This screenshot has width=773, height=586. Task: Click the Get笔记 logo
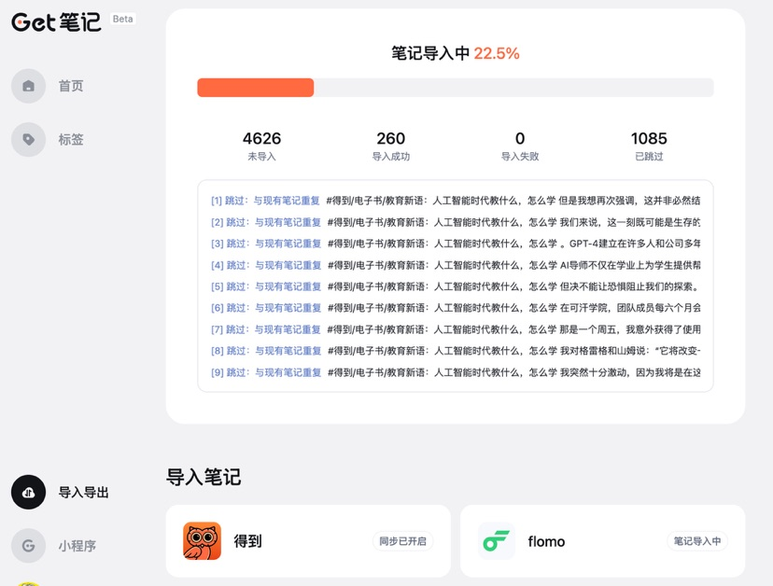(x=56, y=21)
